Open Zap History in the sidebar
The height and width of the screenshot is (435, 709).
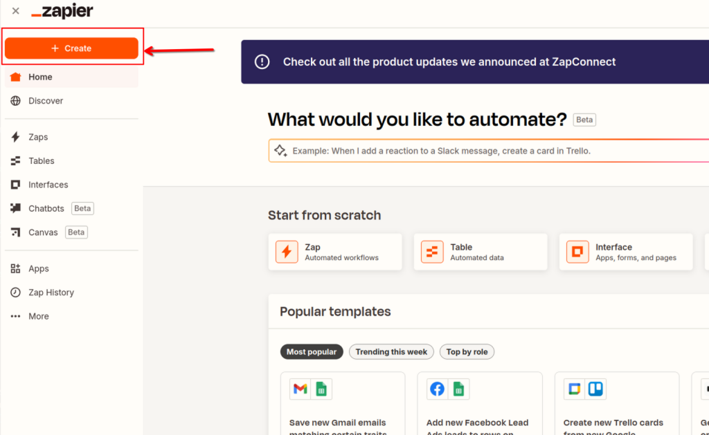(71, 293)
